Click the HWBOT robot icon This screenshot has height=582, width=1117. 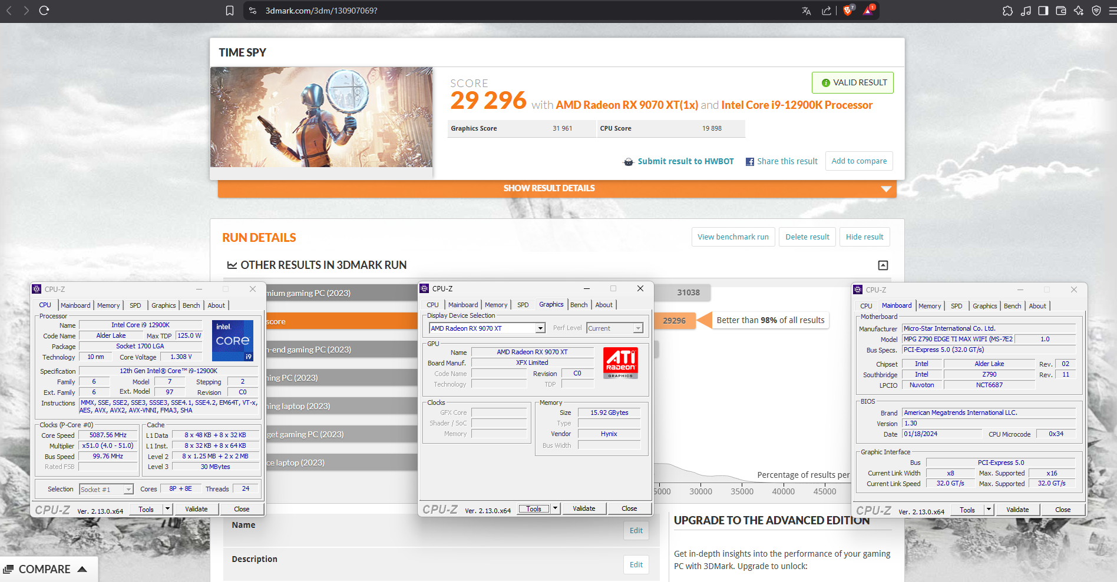click(x=629, y=162)
